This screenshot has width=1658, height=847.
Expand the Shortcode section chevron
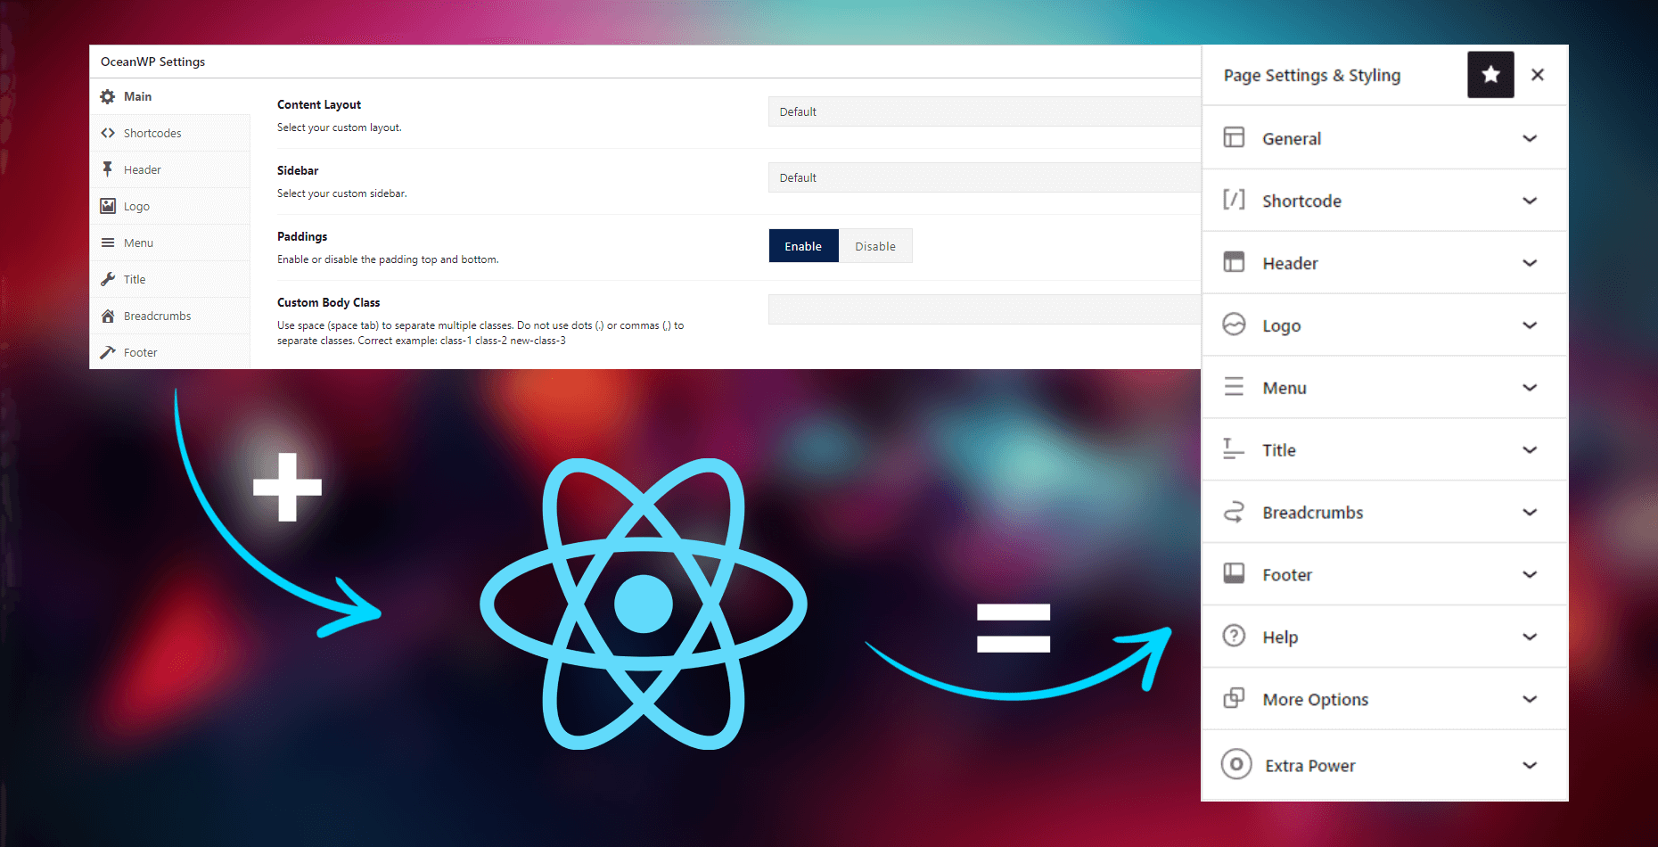(1530, 201)
